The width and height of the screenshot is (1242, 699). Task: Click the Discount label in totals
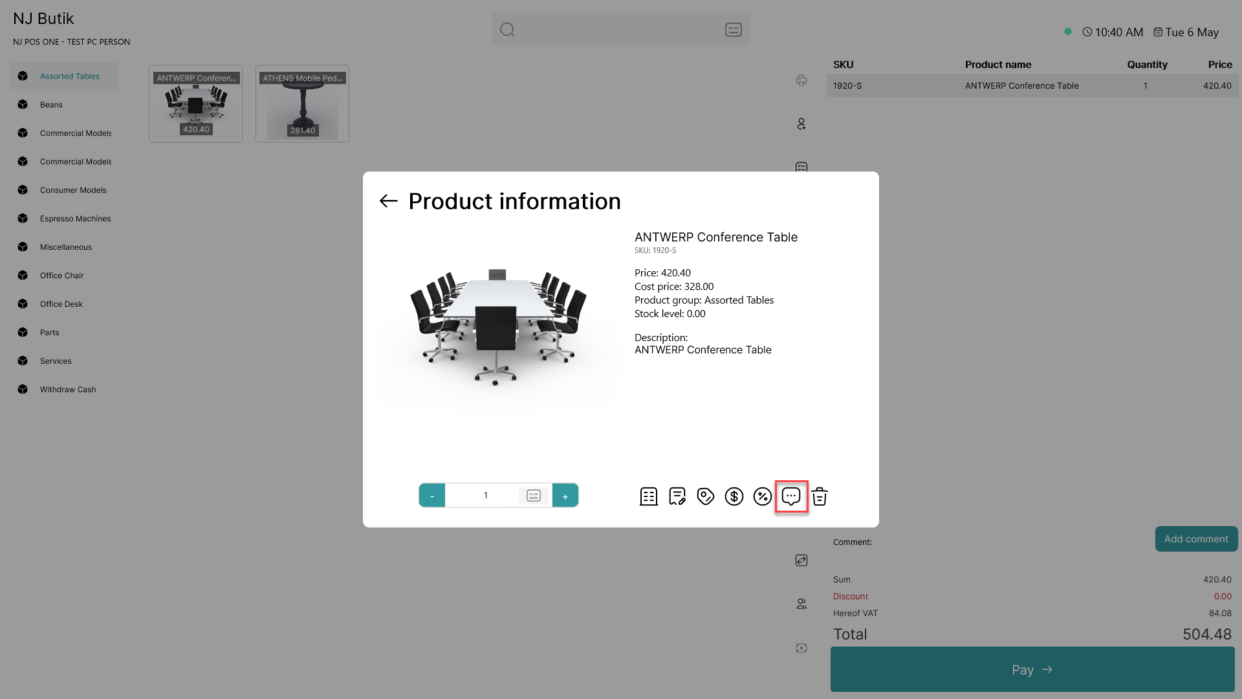coord(850,597)
